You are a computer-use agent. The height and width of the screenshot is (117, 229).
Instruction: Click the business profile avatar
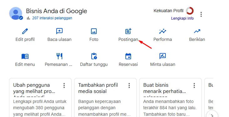click(16, 13)
